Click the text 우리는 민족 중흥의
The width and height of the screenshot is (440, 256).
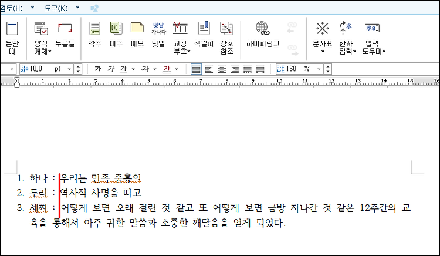point(100,178)
